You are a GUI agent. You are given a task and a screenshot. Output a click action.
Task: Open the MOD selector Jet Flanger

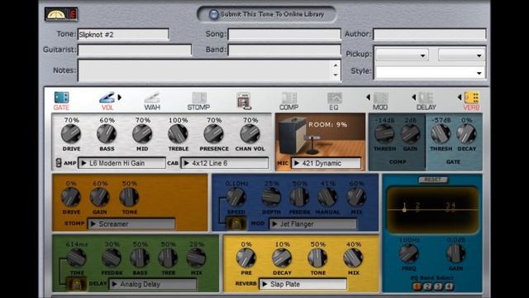[x=312, y=224]
